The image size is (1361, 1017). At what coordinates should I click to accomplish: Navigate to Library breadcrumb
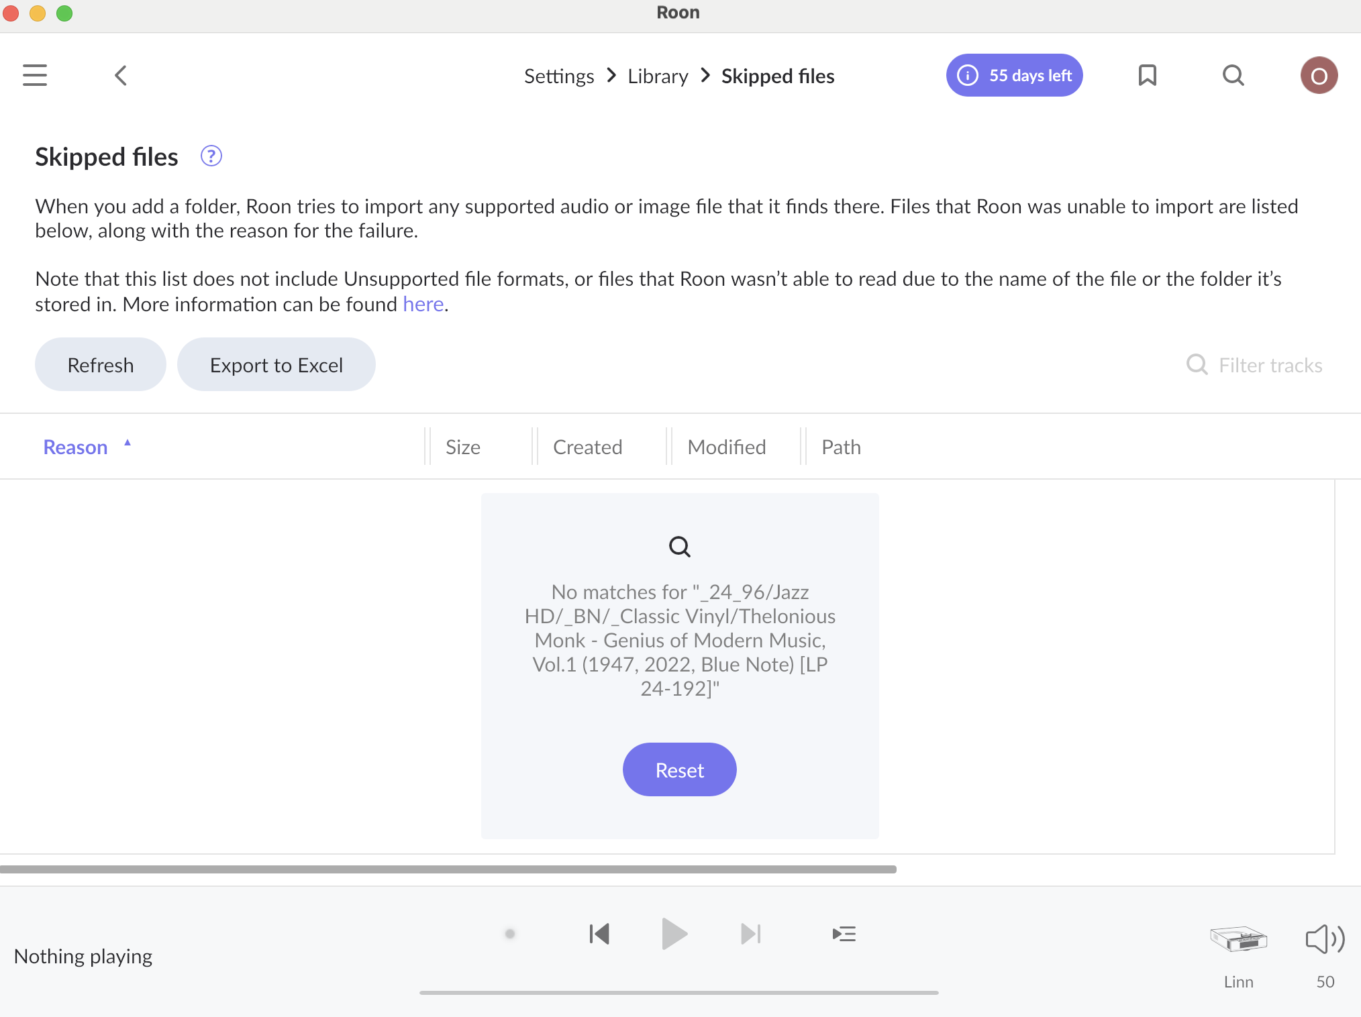click(x=658, y=76)
